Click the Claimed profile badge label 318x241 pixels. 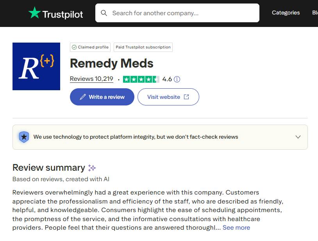pos(93,47)
